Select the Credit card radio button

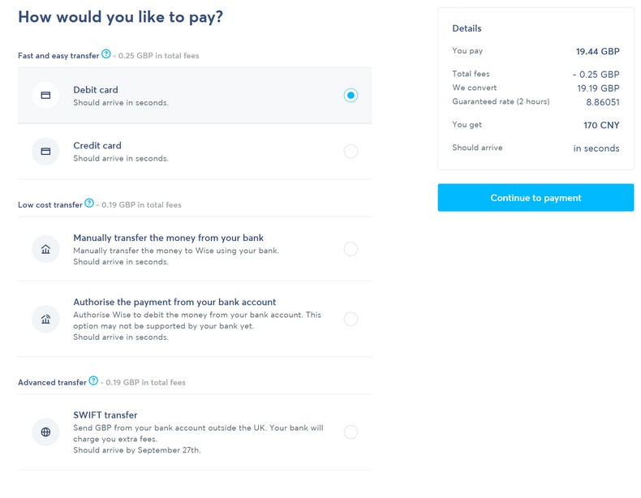[351, 152]
